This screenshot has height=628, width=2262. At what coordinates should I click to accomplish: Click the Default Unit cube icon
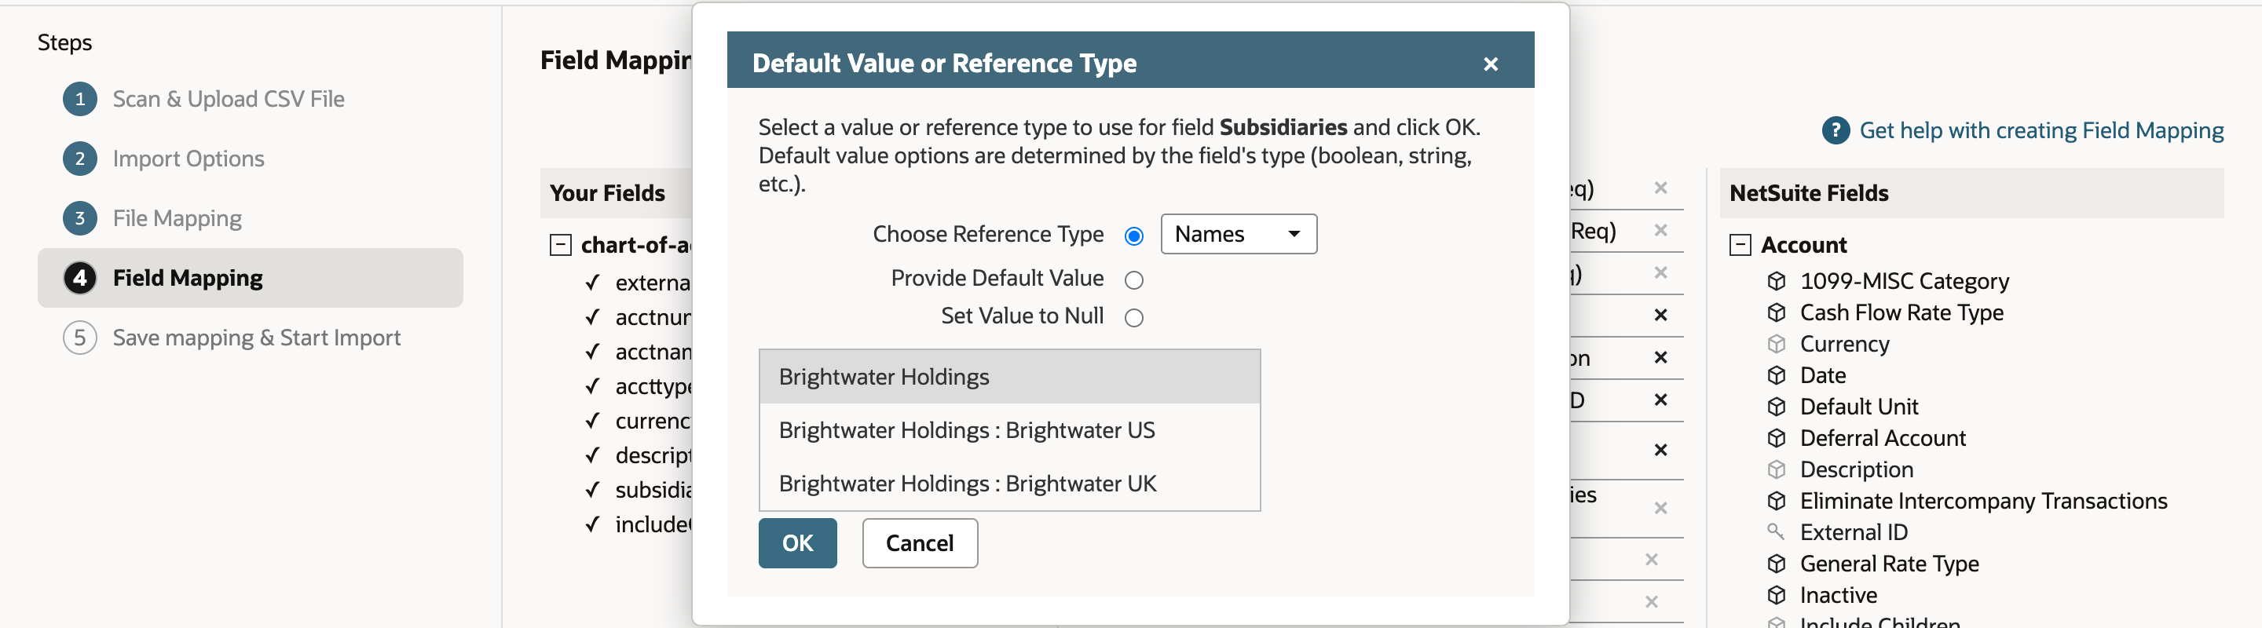click(1777, 407)
